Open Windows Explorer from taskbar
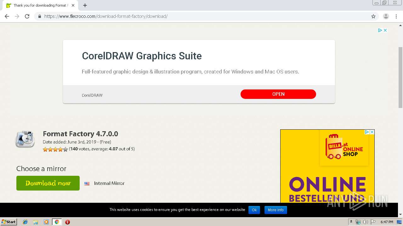 coord(36,222)
